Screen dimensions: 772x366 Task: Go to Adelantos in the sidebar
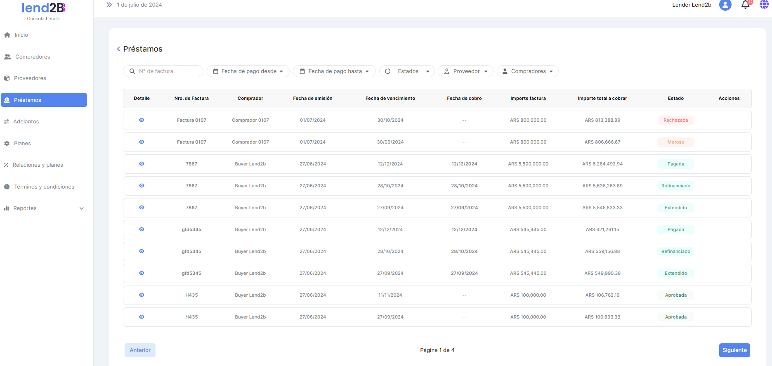26,122
